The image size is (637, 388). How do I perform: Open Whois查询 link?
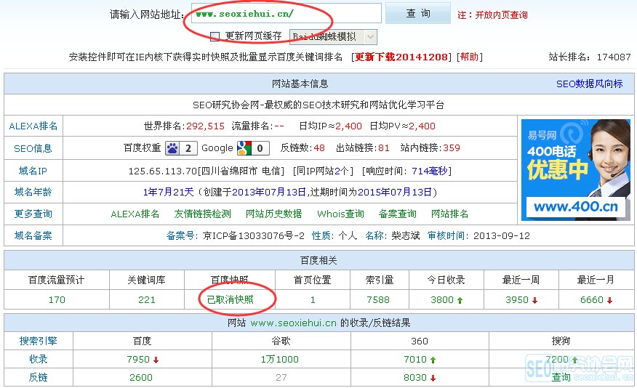coord(340,214)
